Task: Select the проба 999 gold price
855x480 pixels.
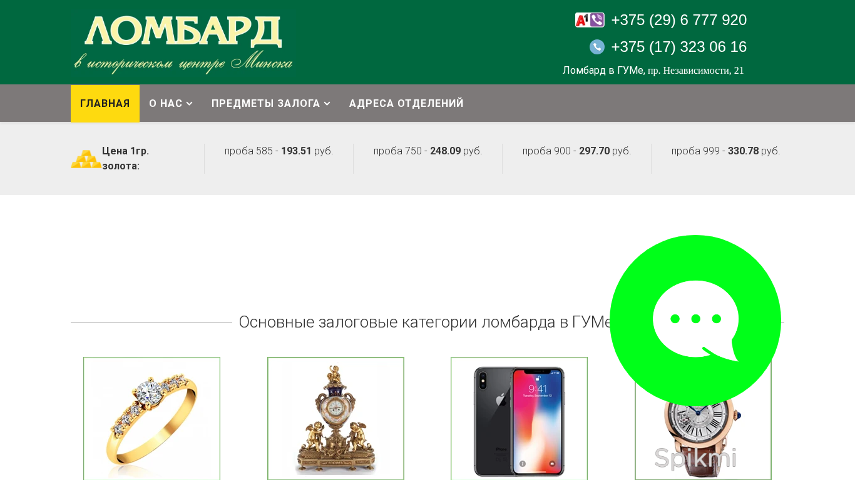Action: tap(725, 151)
